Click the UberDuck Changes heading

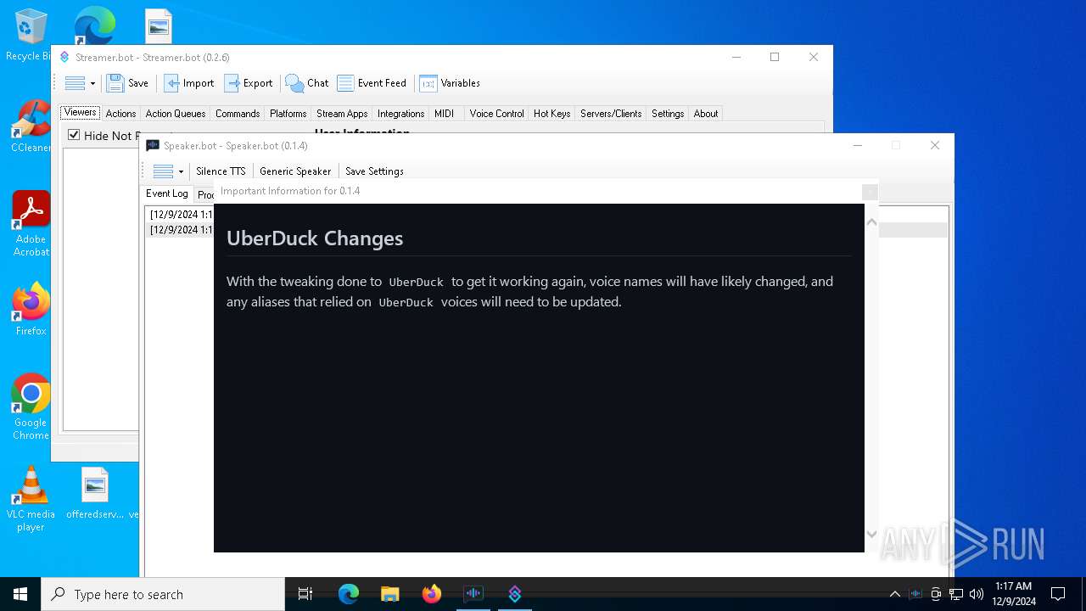315,238
